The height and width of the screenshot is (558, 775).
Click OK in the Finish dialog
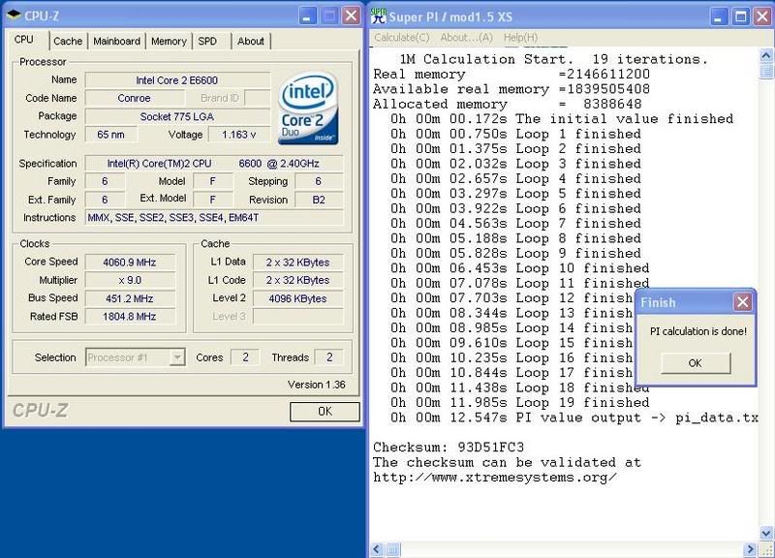click(x=695, y=363)
